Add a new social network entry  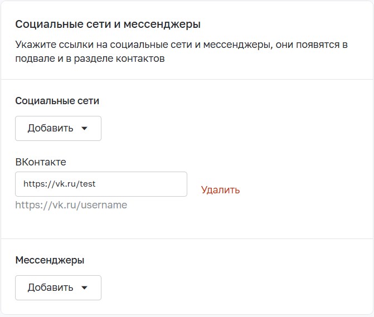58,128
